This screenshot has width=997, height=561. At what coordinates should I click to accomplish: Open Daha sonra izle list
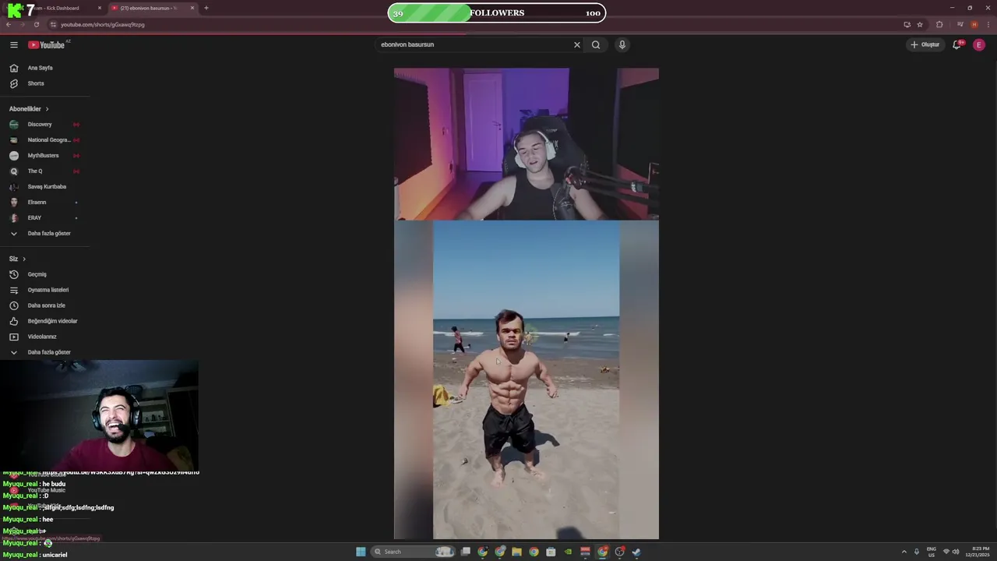[x=46, y=305]
